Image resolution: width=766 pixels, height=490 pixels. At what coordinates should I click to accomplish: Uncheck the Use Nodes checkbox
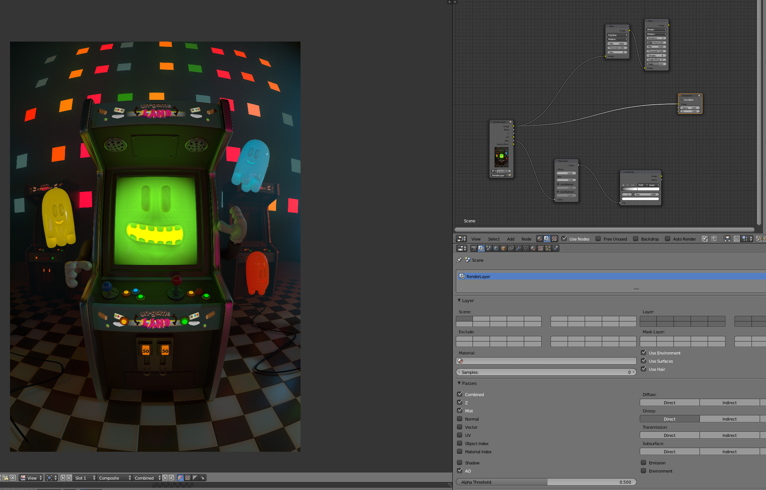point(564,239)
